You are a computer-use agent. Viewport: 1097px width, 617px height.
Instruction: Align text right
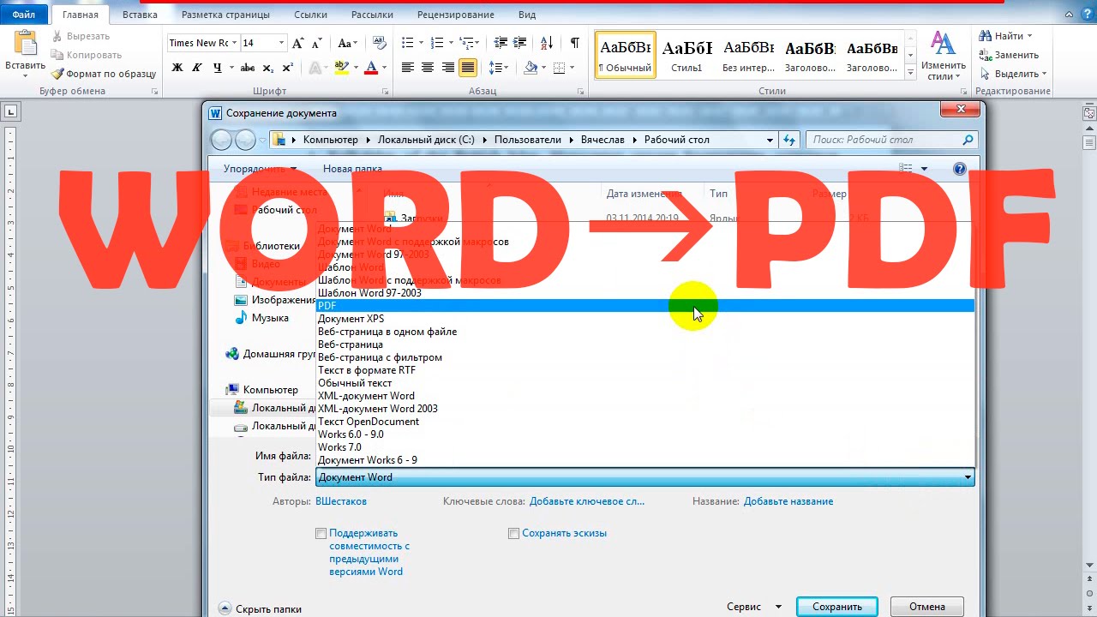447,68
